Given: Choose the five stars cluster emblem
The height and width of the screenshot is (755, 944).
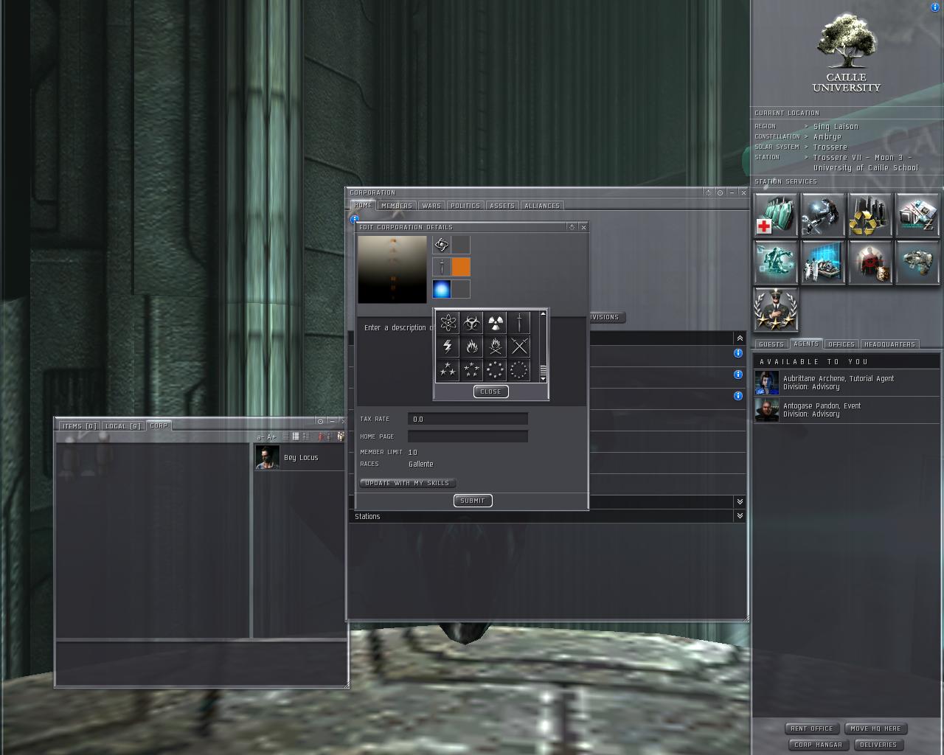Looking at the screenshot, I should pos(472,369).
